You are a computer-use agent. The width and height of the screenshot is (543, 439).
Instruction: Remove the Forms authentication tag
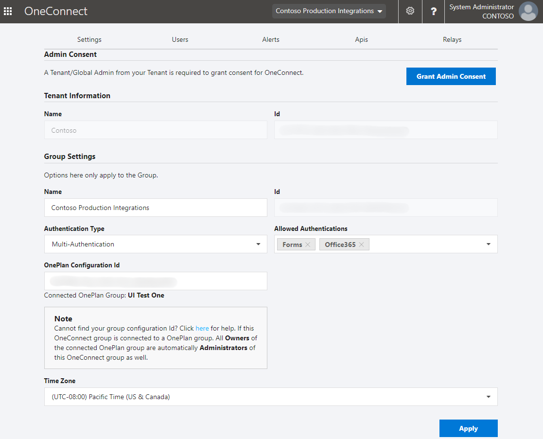click(308, 245)
